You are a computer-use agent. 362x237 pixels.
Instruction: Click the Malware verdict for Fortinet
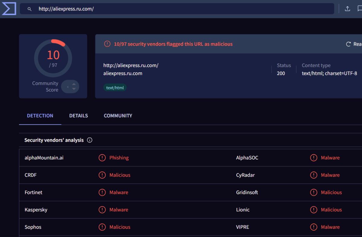(x=119, y=192)
